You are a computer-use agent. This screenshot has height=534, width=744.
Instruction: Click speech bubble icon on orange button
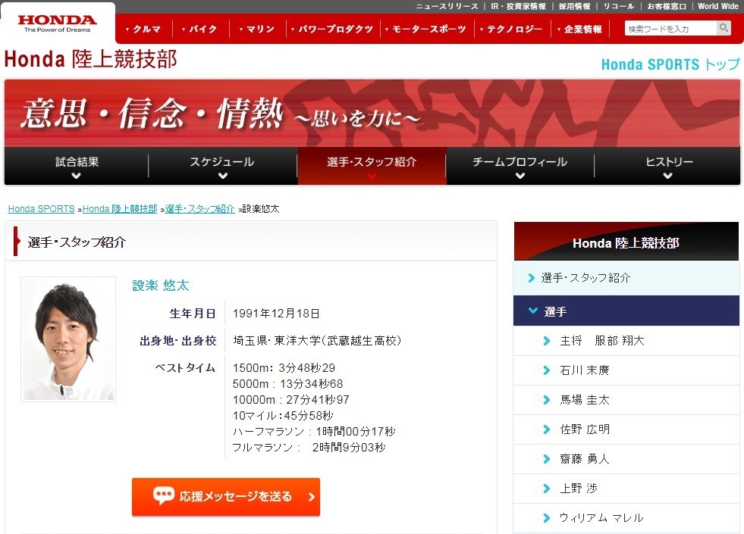(x=163, y=496)
